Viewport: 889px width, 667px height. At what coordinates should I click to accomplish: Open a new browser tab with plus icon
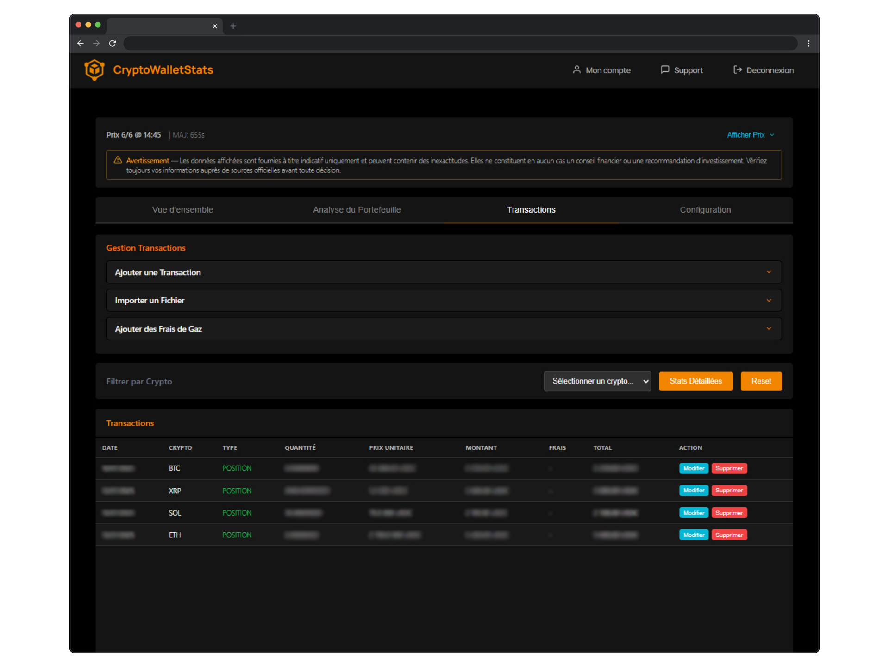[x=233, y=26]
